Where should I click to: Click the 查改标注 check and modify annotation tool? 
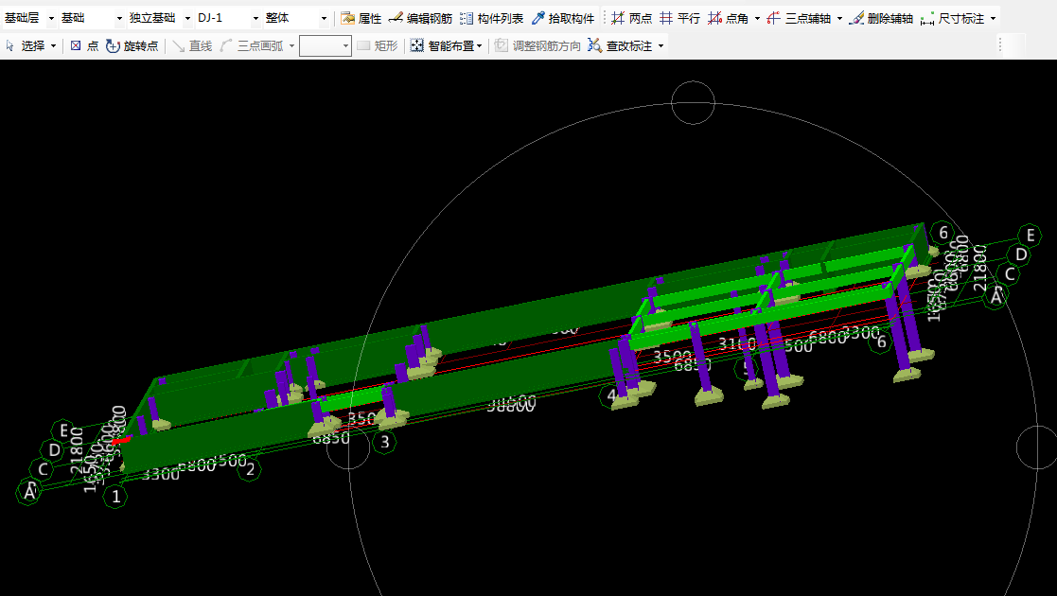[620, 45]
